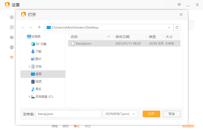Select the plus-box sidebar icon
The height and width of the screenshot is (130, 203).
pyautogui.click(x=12, y=27)
